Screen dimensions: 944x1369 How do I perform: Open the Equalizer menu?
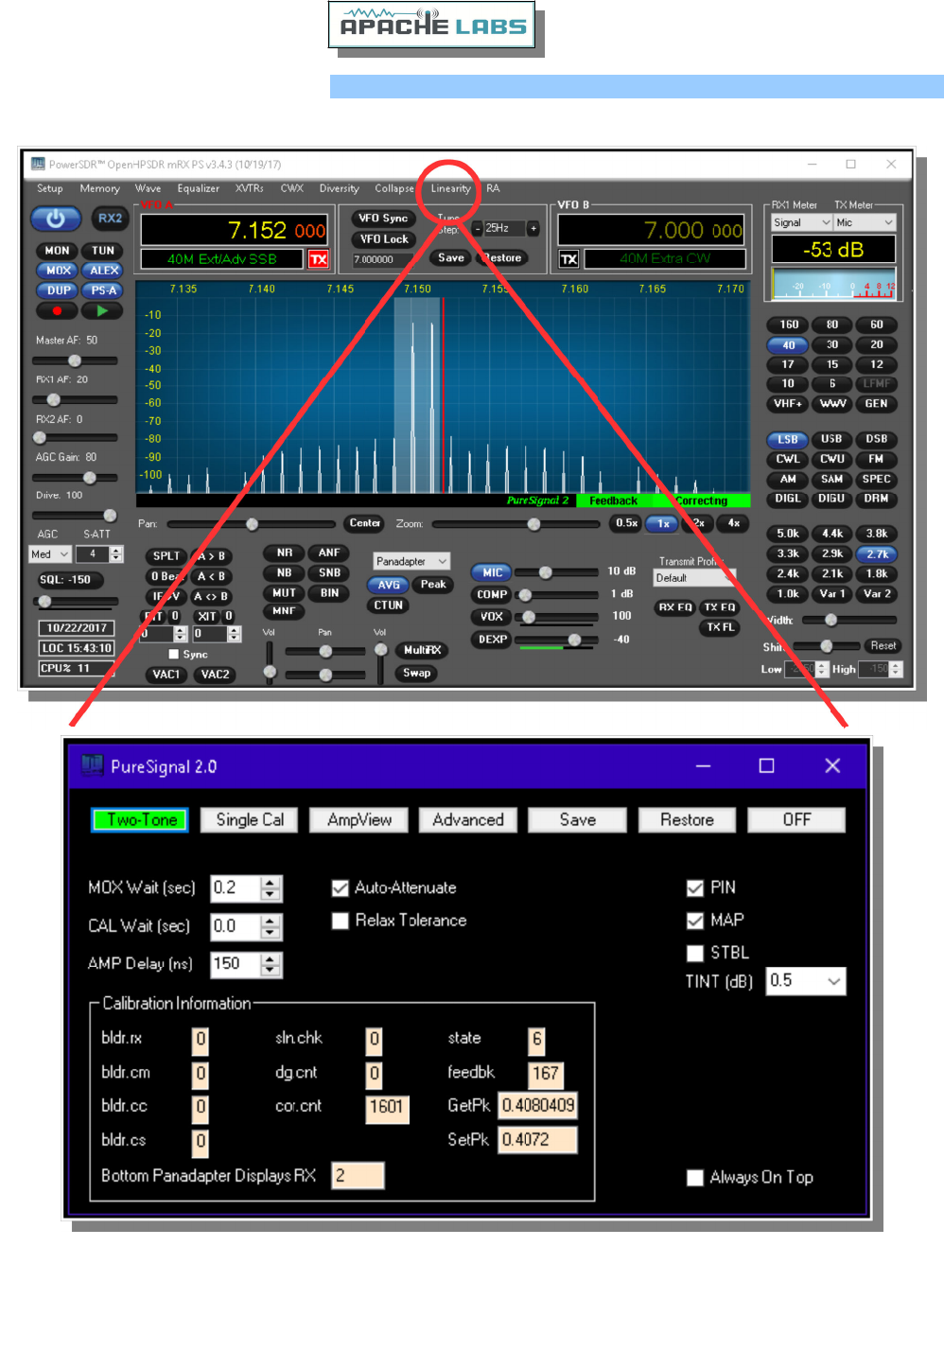[199, 188]
